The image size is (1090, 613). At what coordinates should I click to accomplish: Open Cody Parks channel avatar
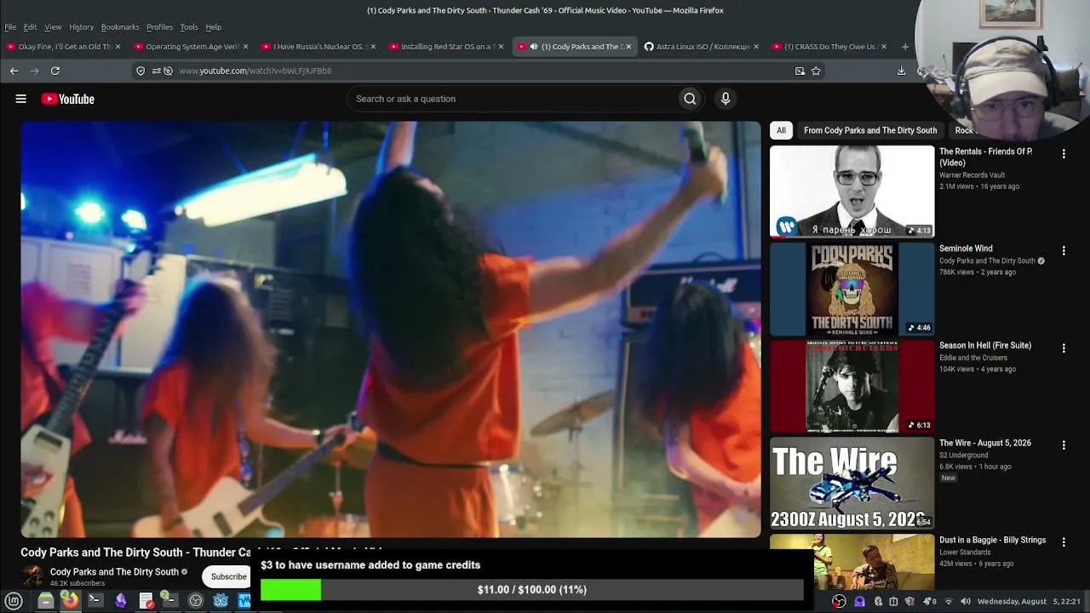pos(33,576)
